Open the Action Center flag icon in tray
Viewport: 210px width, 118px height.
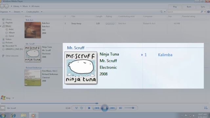click(x=186, y=116)
